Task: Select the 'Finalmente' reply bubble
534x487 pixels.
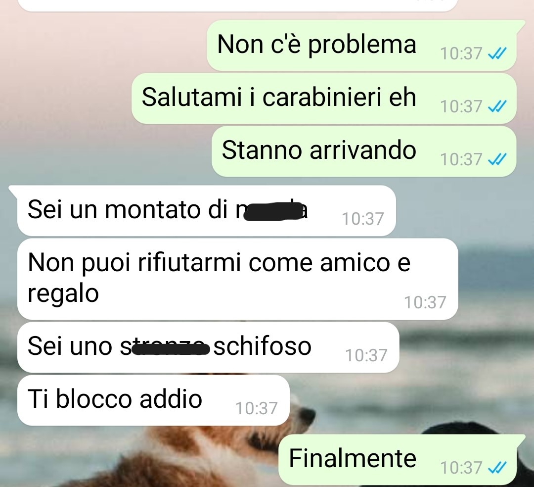Action: click(398, 459)
